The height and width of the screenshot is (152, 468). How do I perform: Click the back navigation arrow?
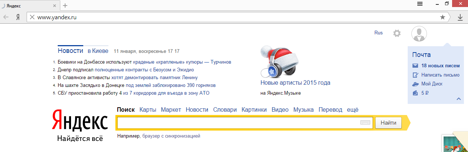click(6, 17)
